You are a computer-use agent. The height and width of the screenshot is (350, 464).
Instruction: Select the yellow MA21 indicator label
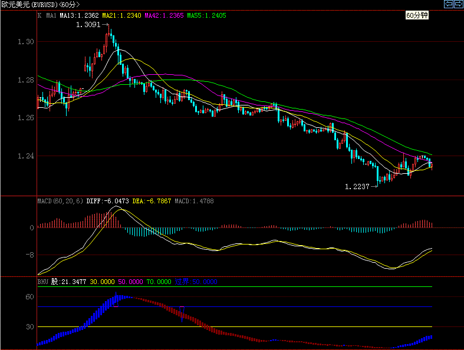pos(121,15)
